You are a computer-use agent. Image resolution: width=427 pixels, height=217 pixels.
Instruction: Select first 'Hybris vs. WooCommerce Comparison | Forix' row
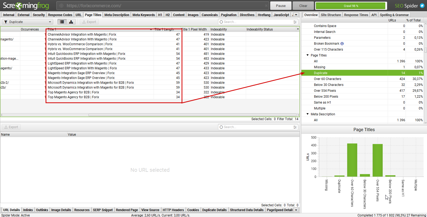(x=150, y=44)
